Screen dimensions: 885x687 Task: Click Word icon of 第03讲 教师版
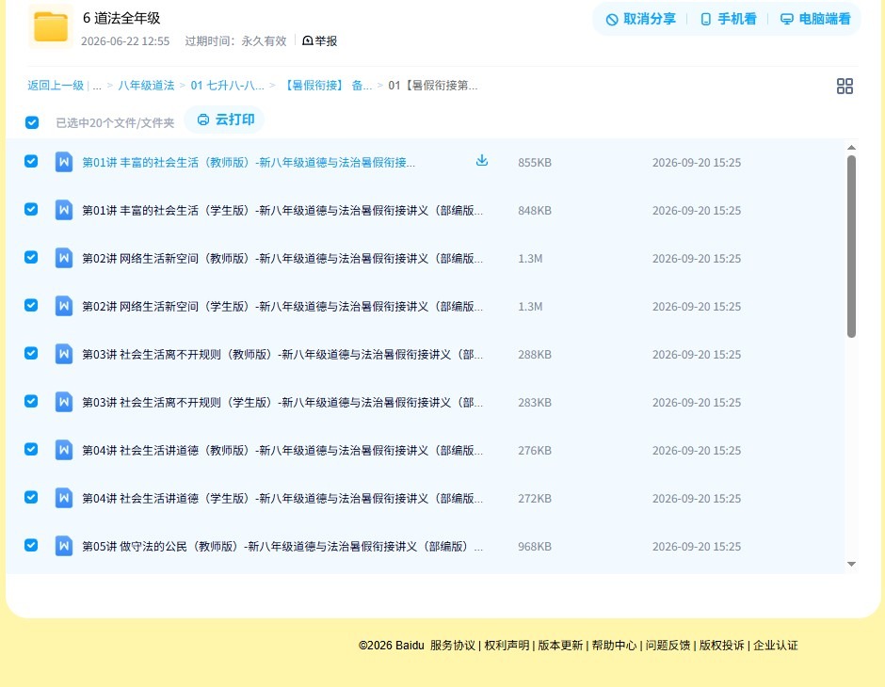(x=64, y=354)
